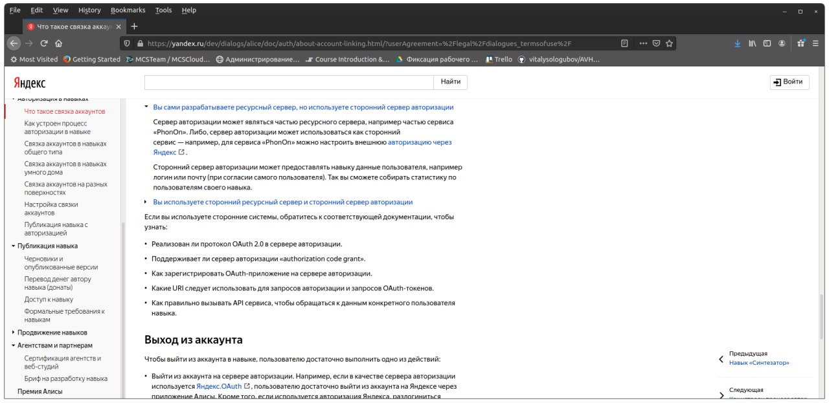The image size is (829, 403).
Task: Open the Tools menu
Action: click(x=164, y=10)
